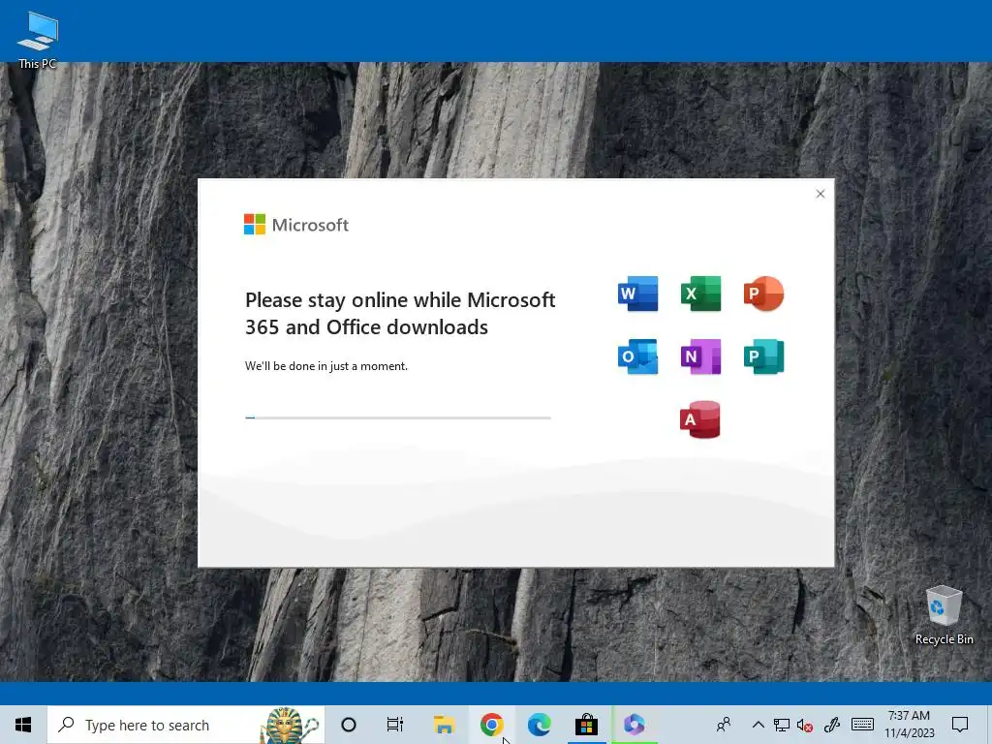Open Task View on the taskbar

395,725
